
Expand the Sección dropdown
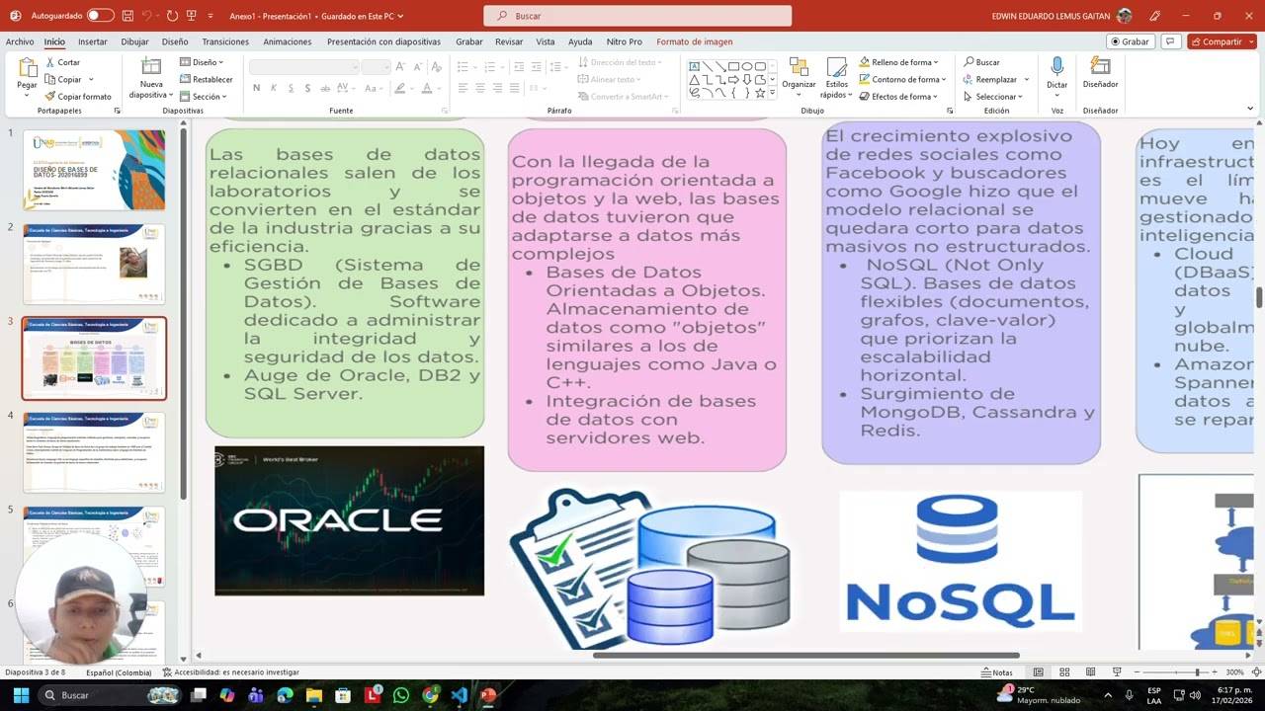click(203, 96)
